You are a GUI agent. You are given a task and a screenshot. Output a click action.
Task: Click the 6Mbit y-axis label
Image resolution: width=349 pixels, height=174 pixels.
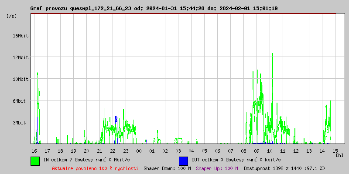click(x=21, y=101)
